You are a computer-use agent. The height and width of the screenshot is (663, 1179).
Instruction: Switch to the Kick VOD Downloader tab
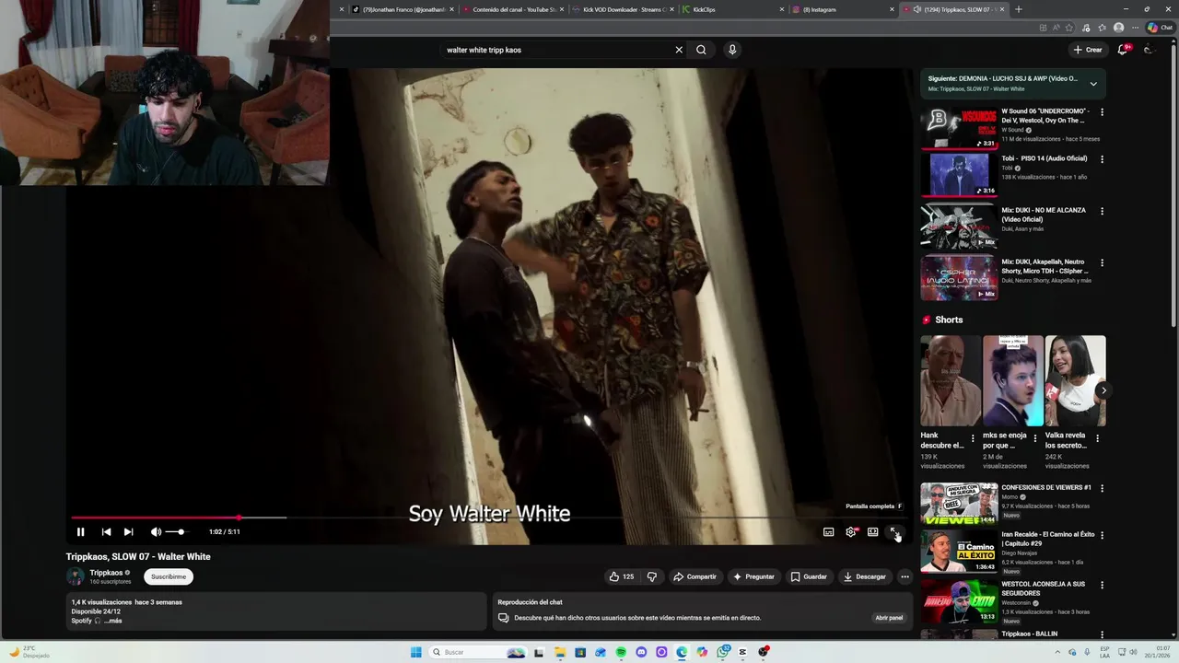click(622, 9)
